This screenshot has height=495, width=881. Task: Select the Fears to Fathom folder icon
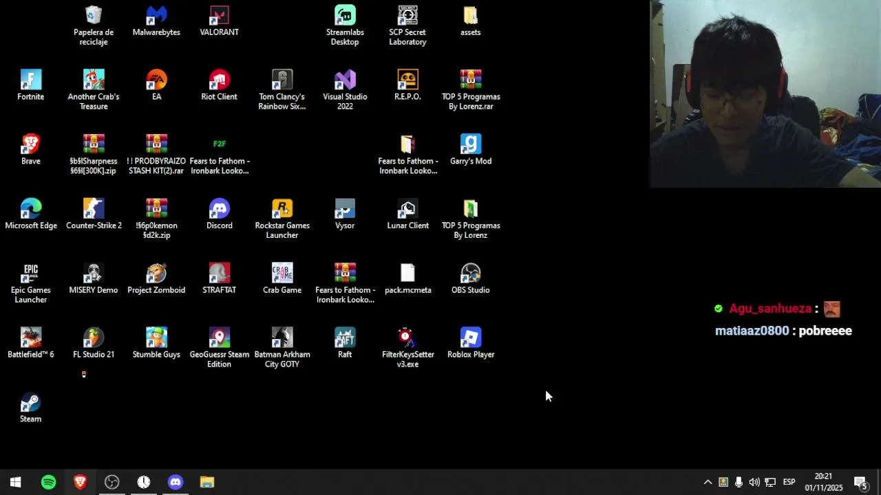pos(407,155)
